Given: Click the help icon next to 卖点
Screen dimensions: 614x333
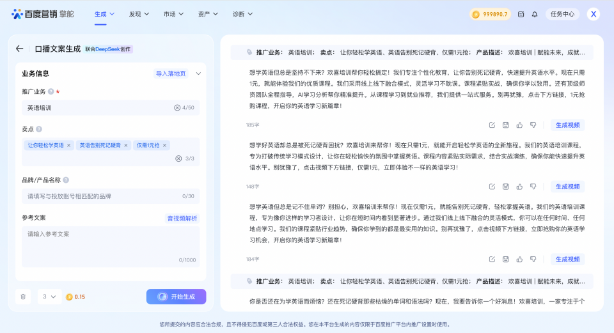Looking at the screenshot, I should (x=39, y=129).
